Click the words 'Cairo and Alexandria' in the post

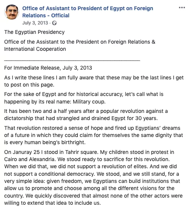(x=29, y=159)
